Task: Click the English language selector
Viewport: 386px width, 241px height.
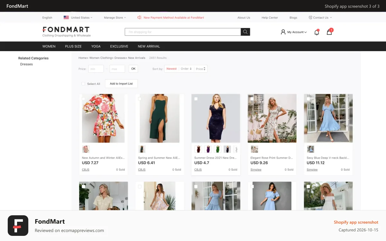Action: 47,18
